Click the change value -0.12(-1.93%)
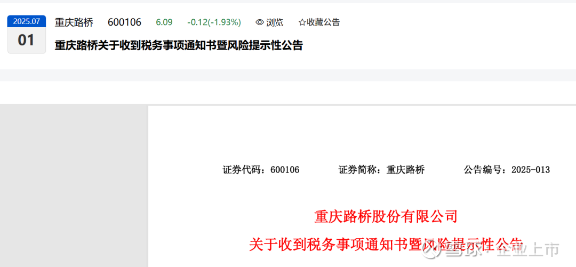Image resolution: width=576 pixels, height=267 pixels. point(214,22)
